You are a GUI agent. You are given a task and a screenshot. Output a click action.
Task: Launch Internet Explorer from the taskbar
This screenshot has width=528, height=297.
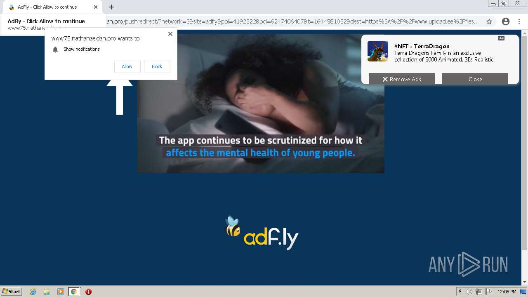pyautogui.click(x=33, y=292)
